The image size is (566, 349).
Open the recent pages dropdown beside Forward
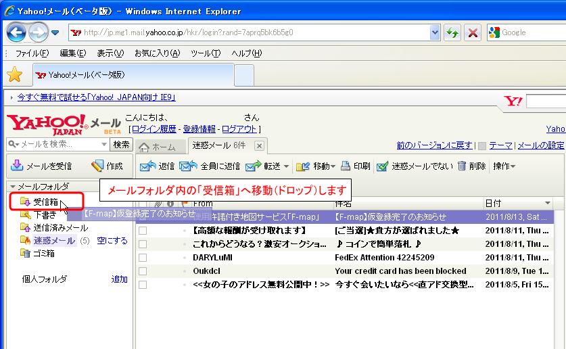[55, 32]
